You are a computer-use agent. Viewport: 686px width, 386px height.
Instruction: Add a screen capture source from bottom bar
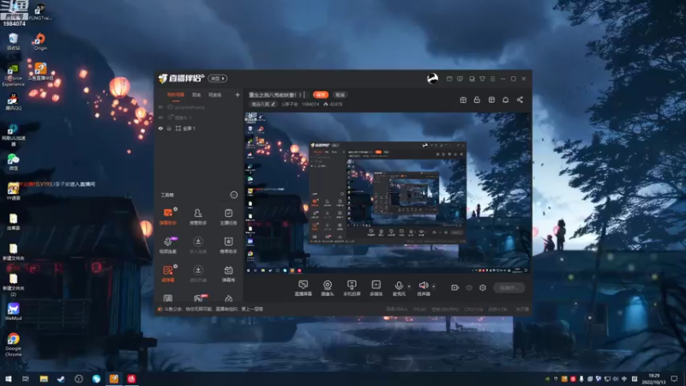tap(304, 288)
